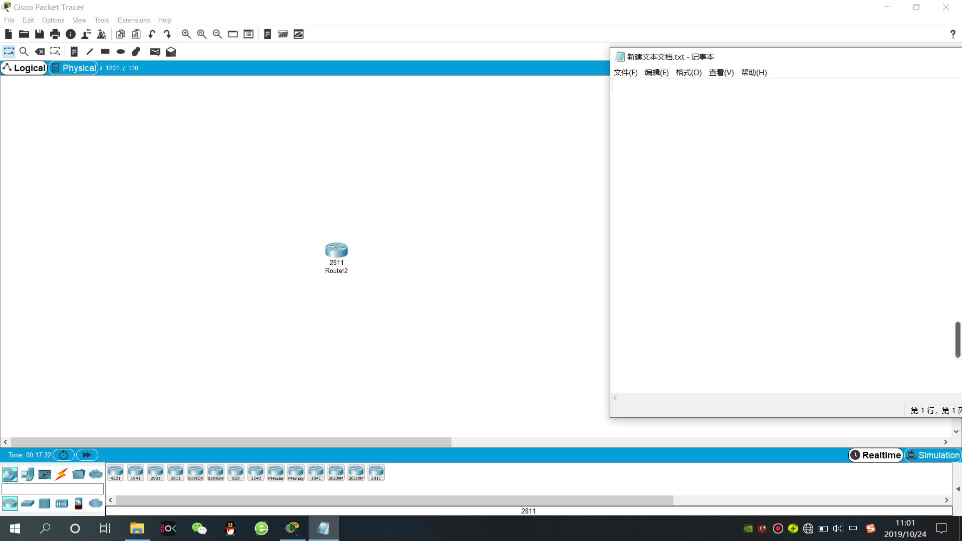Pick the 1941 router from device list
962x541 pixels.
pos(135,473)
